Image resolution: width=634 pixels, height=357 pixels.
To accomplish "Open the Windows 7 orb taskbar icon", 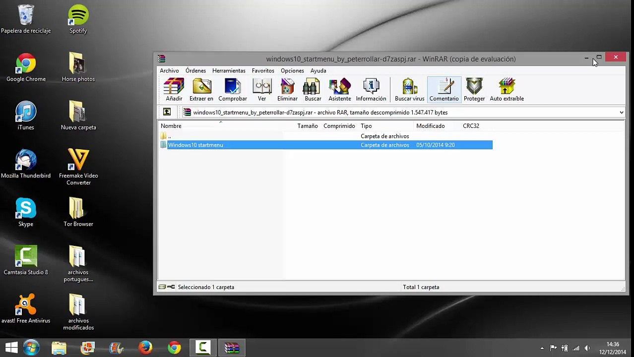I will (x=31, y=348).
